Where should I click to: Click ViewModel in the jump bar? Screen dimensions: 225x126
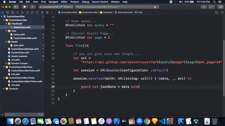(x=106, y=13)
